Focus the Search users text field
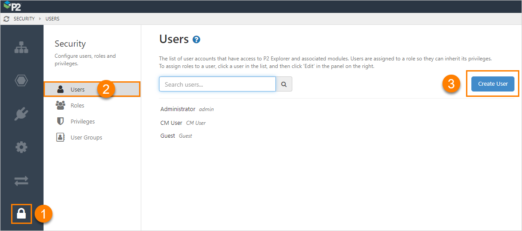 (217, 84)
